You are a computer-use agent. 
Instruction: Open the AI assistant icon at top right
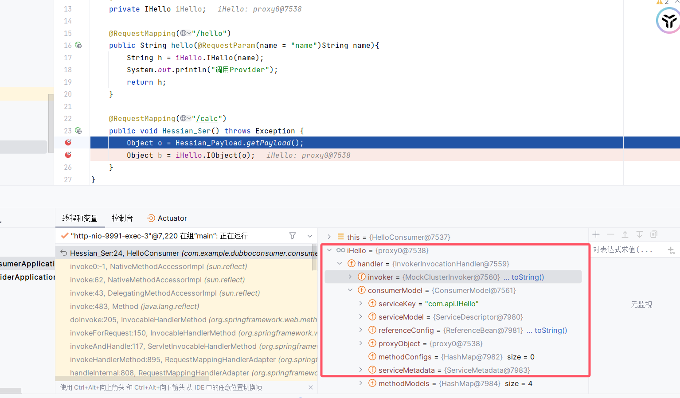click(668, 20)
